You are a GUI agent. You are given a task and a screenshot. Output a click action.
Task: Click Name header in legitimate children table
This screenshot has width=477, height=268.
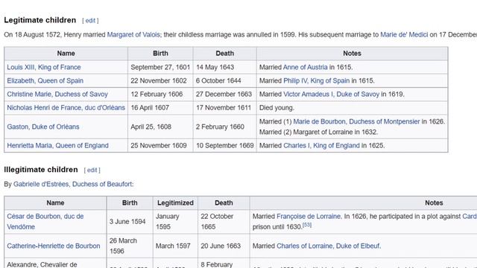click(x=66, y=54)
